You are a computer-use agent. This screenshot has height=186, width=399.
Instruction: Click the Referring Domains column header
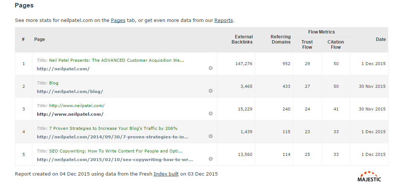point(280,39)
